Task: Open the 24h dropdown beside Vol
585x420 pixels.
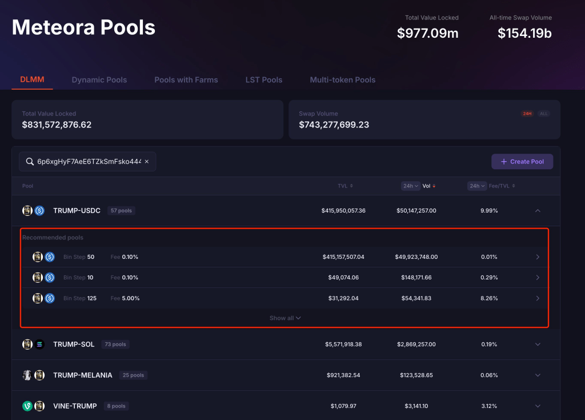Action: point(410,186)
